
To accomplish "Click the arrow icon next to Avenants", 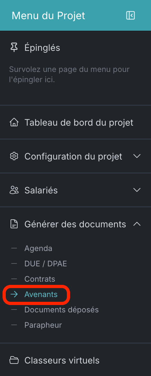I will tap(14, 294).
